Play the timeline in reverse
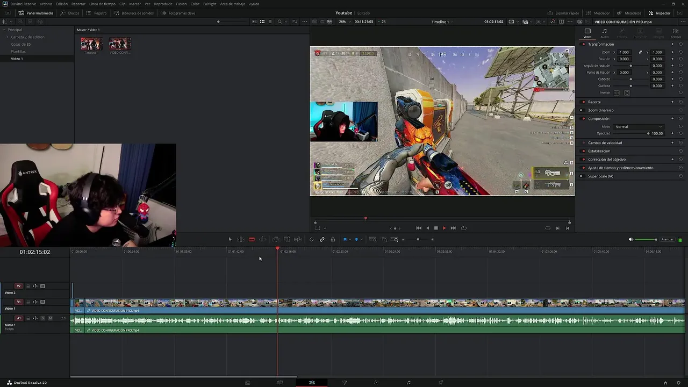Screen dimensions: 688x387 (428, 228)
